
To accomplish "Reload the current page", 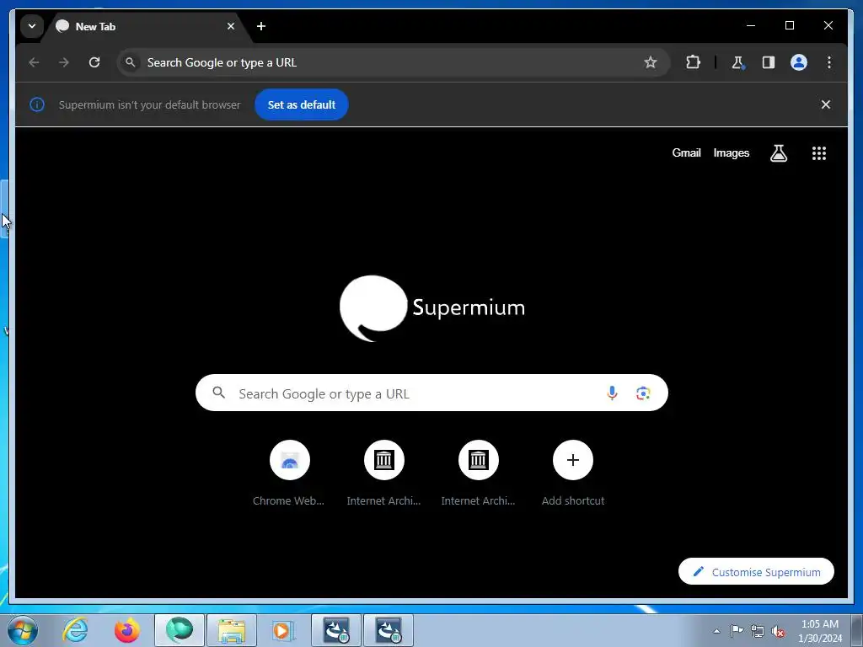I will 94,62.
